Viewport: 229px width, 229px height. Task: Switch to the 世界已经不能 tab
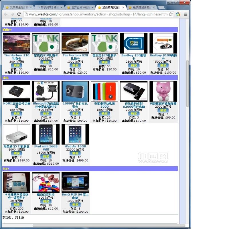coord(80,7)
